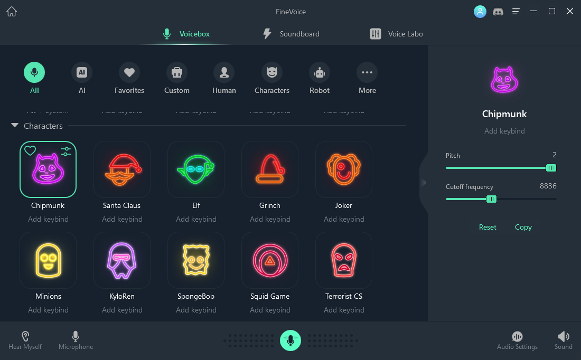Toggle Hear Myself monitoring

click(25, 340)
